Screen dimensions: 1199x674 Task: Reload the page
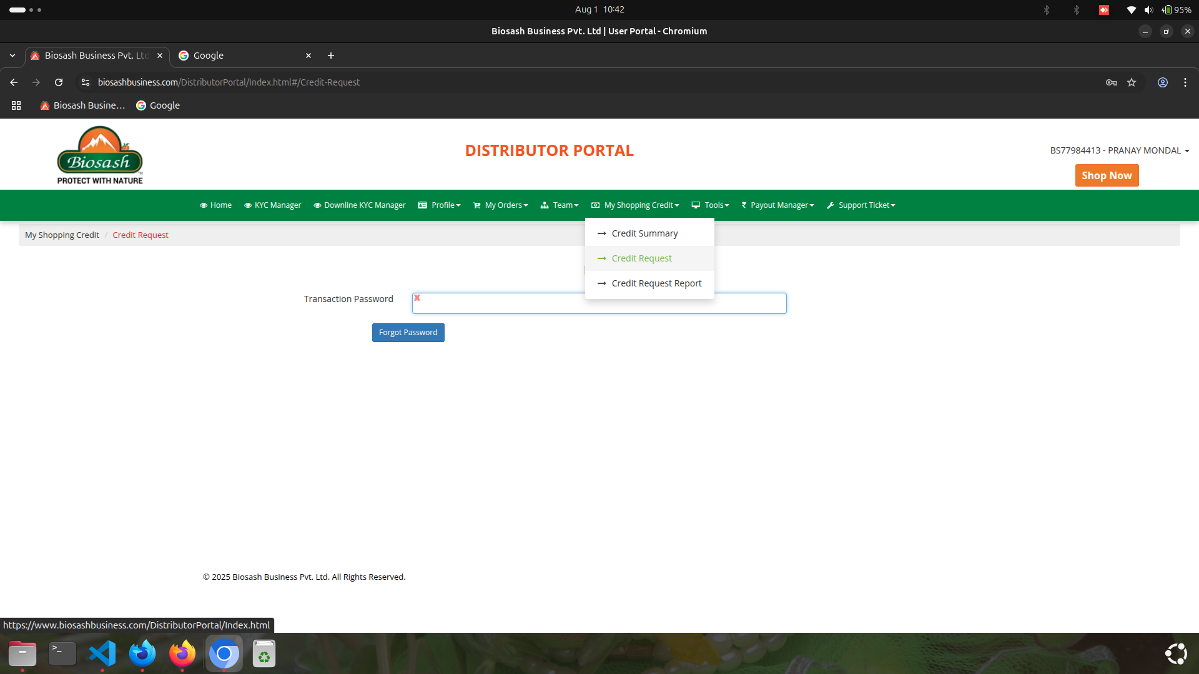tap(59, 82)
